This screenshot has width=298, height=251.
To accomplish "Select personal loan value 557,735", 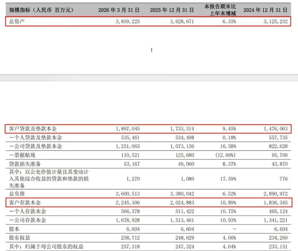I will click(x=278, y=138).
